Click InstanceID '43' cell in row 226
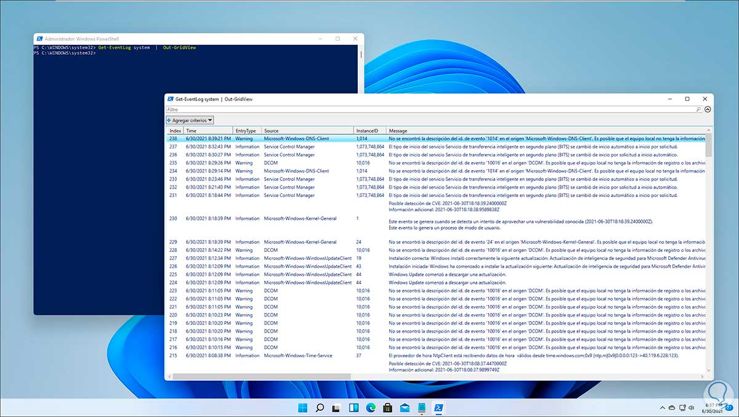 click(358, 266)
